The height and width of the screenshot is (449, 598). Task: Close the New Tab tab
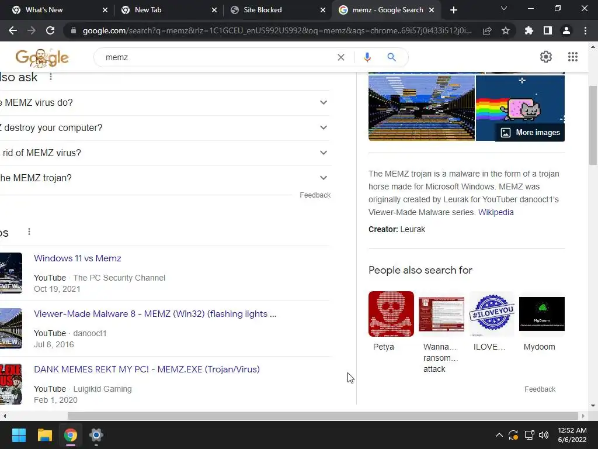[214, 10]
